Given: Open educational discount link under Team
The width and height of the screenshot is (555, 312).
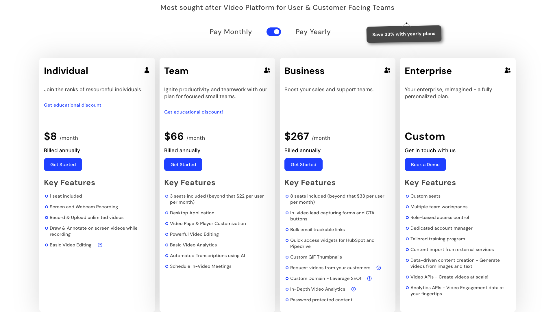Looking at the screenshot, I should pyautogui.click(x=193, y=112).
